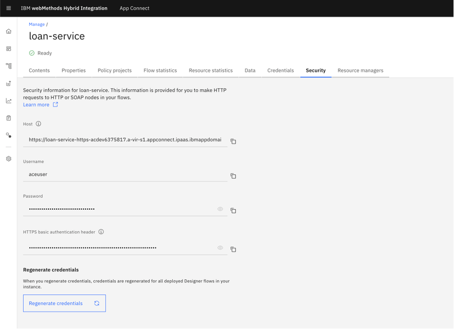Image resolution: width=454 pixels, height=329 pixels.
Task: Switch to the Credentials tab
Action: tap(280, 71)
